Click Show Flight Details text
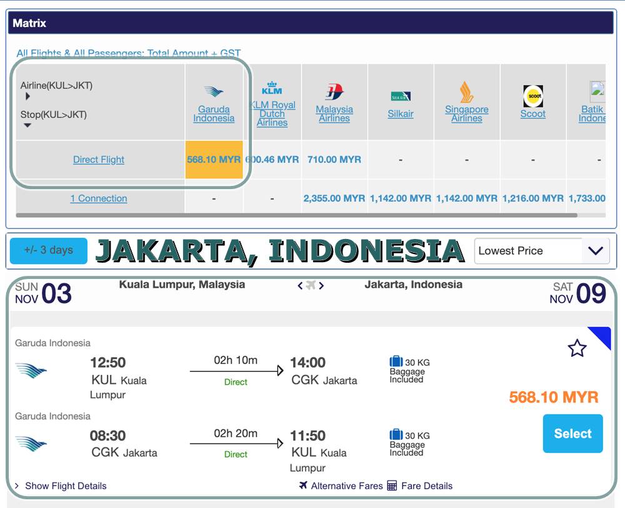The height and width of the screenshot is (508, 625). 66,486
